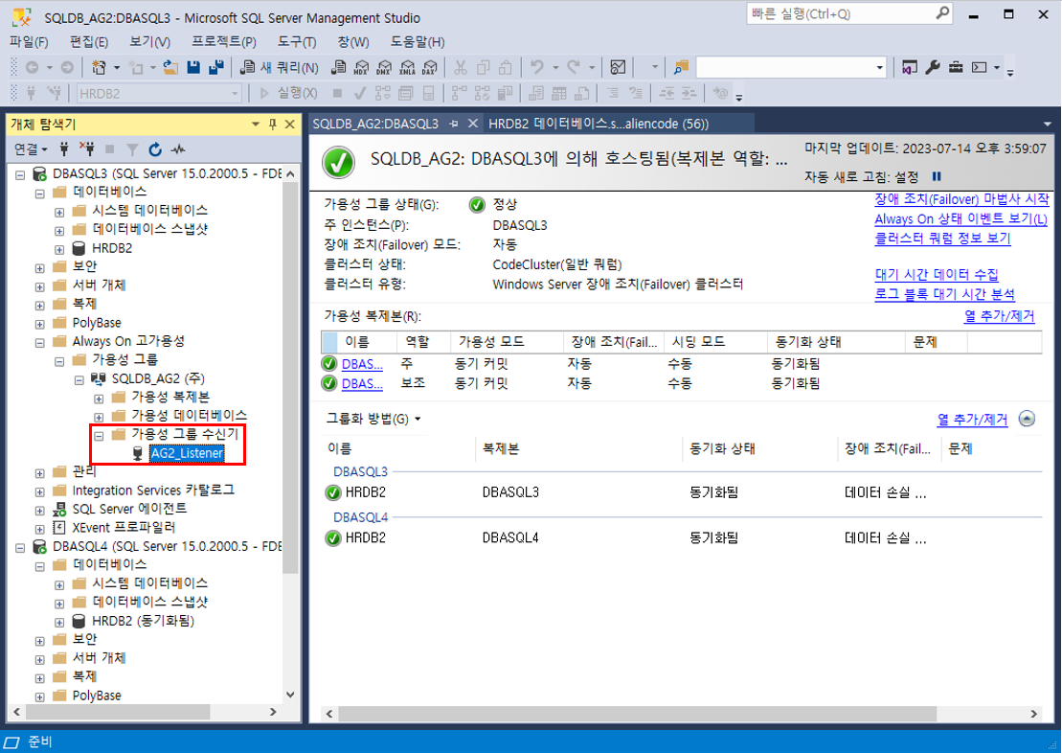
Task: Click Disconnect icon in Object Explorer
Action: [87, 149]
